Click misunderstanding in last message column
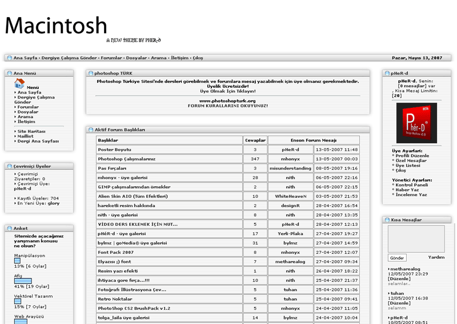 click(x=290, y=168)
